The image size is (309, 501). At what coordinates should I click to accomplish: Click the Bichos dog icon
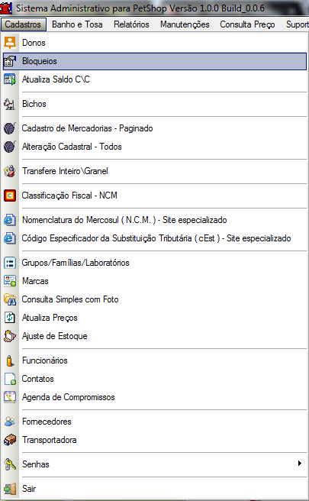[10, 104]
